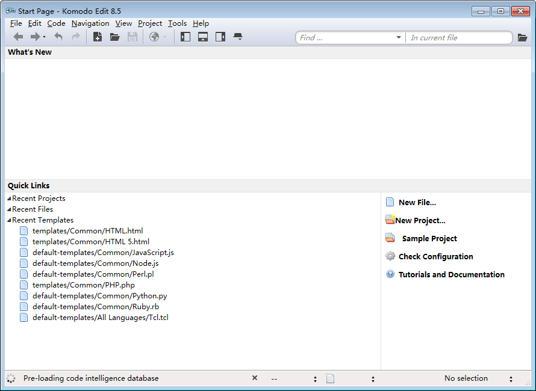Click the Tutorials help globe icon
The height and width of the screenshot is (391, 536).
coord(390,274)
